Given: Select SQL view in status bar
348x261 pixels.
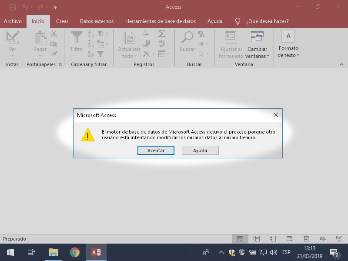Looking at the screenshot, I should (x=322, y=239).
